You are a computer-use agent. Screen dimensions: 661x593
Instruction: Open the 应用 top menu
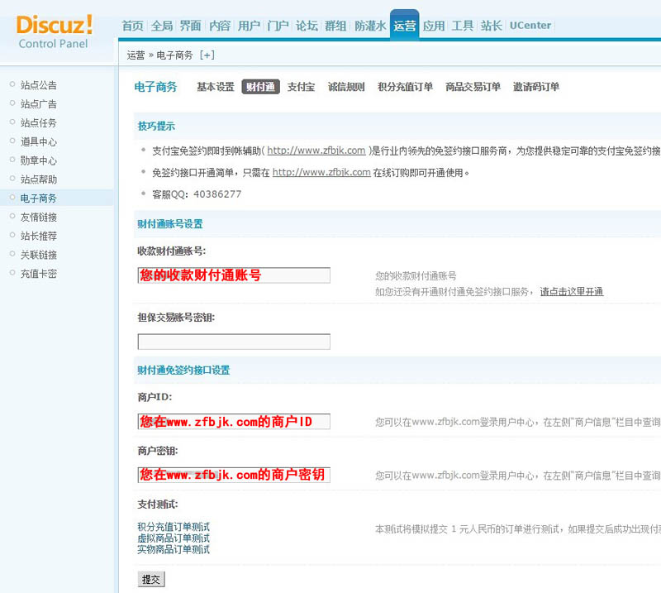tap(434, 26)
